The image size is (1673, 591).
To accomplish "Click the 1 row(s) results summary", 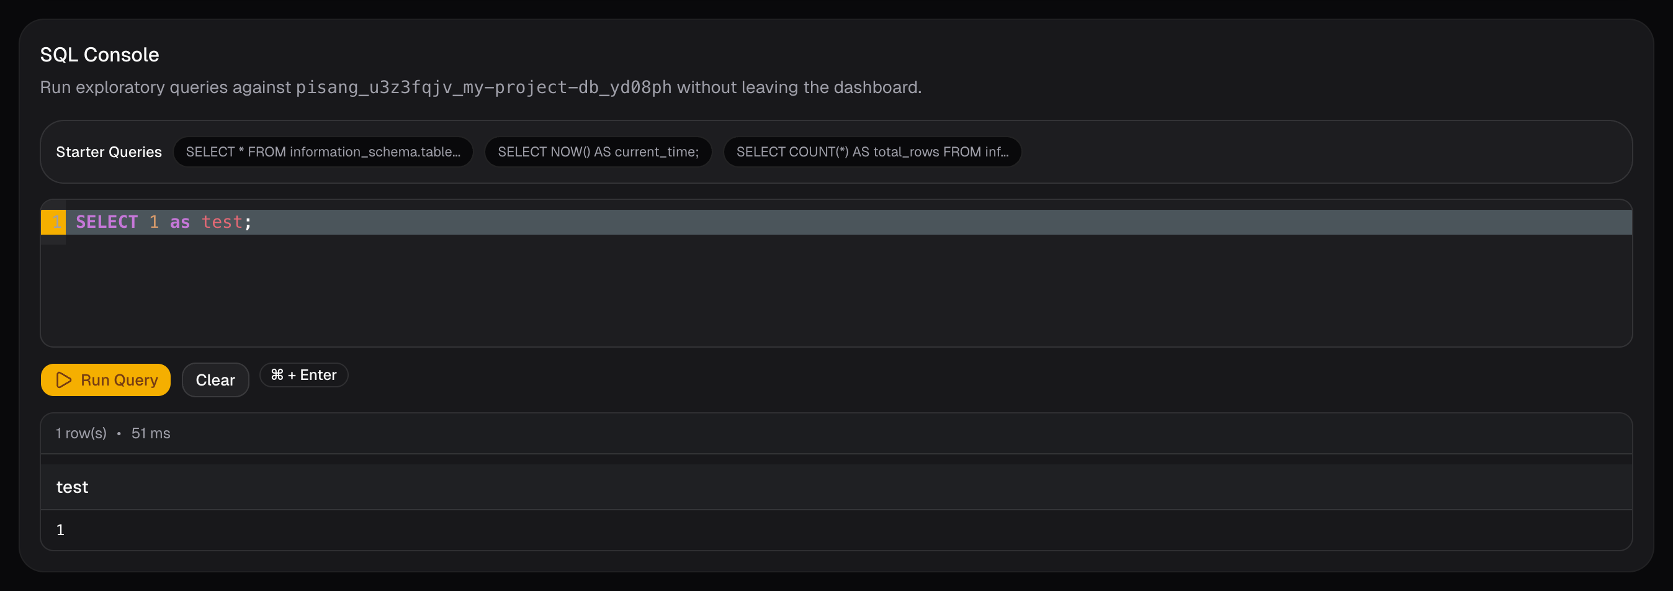I will pyautogui.click(x=81, y=433).
